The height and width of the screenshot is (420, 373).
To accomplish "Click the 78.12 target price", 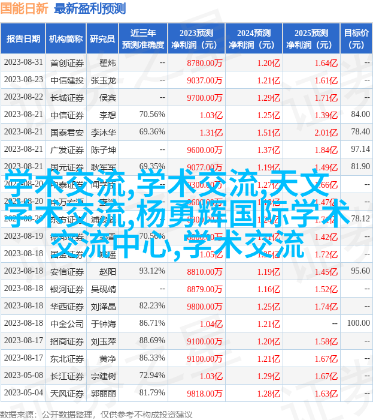I will click(360, 219).
